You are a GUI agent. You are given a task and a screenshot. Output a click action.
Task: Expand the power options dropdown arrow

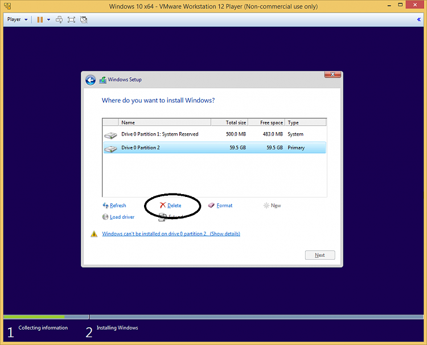pos(48,19)
